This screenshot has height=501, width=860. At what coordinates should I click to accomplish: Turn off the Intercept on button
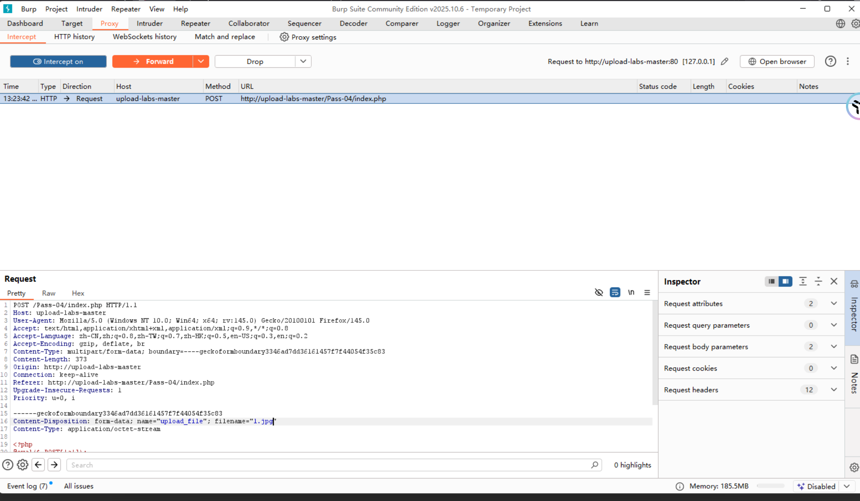(58, 62)
